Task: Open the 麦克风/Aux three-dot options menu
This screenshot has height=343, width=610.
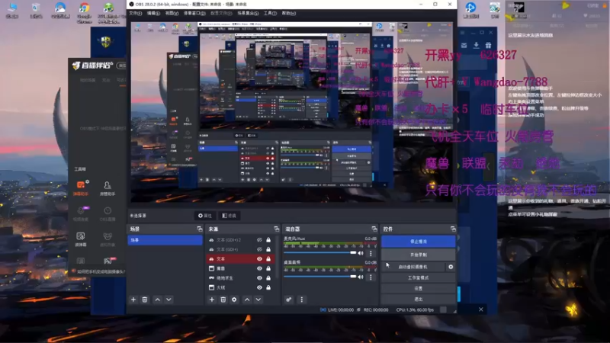Action: [x=371, y=253]
